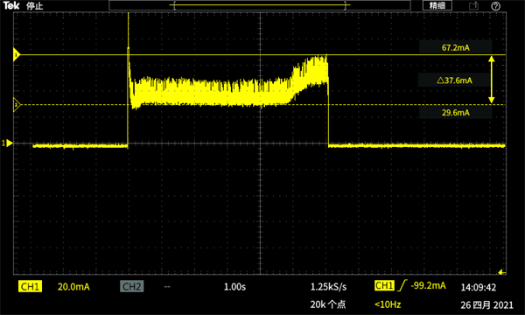Click the trigger level arrow at bottom right
525x315 pixels.
(502, 272)
